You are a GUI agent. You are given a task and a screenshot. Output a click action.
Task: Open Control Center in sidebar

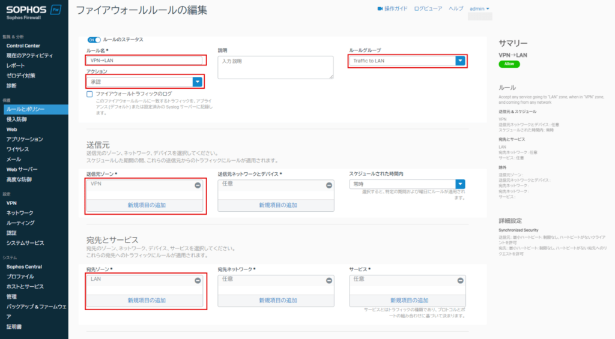point(23,46)
